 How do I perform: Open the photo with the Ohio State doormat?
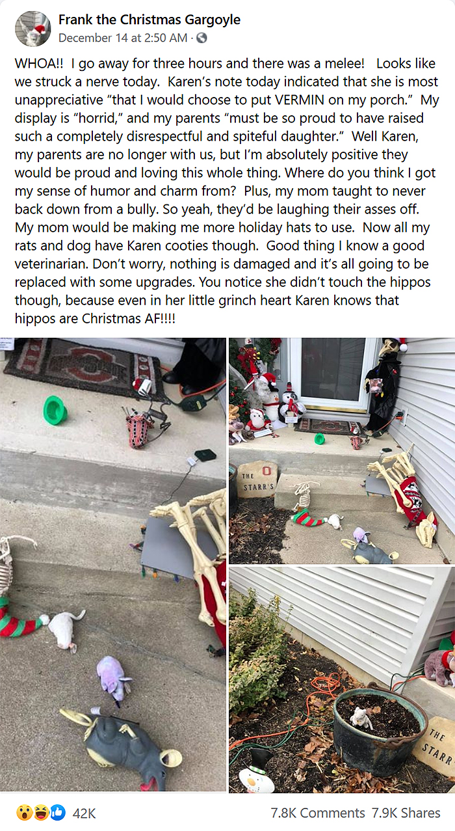[113, 564]
